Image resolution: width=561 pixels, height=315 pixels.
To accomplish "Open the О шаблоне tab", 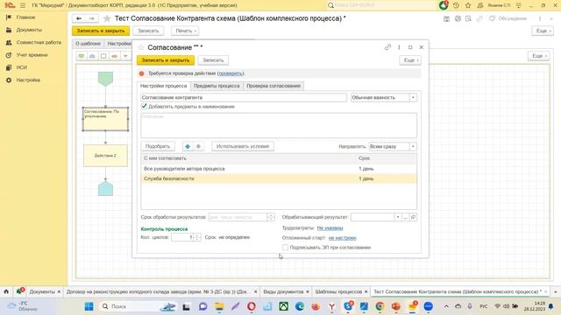I will 88,44.
